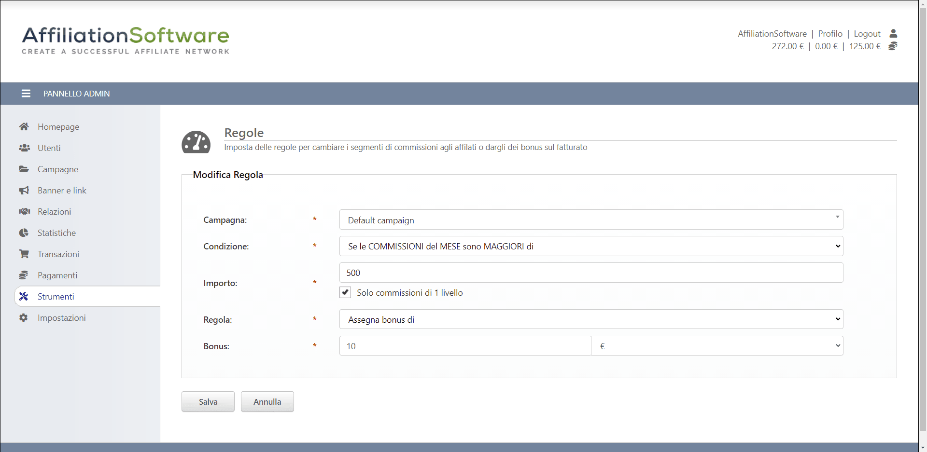Viewport: 927px width, 452px height.
Task: Open the Regola dropdown
Action: pos(591,319)
